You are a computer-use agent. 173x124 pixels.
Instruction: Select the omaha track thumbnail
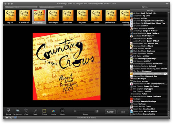tap(96, 17)
